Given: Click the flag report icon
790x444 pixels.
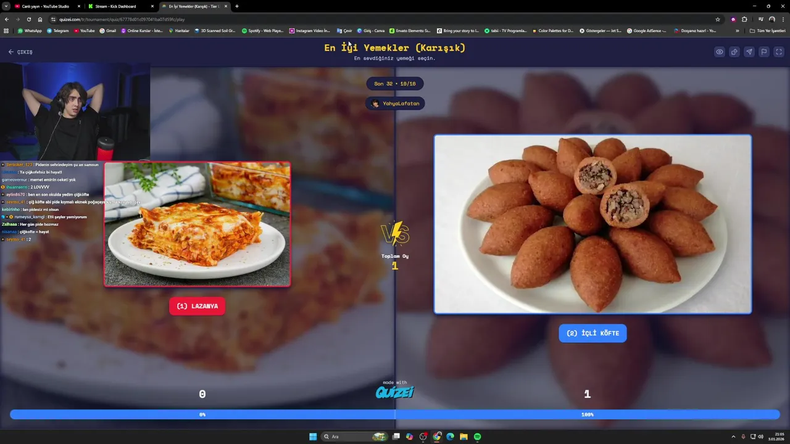Looking at the screenshot, I should 764,52.
